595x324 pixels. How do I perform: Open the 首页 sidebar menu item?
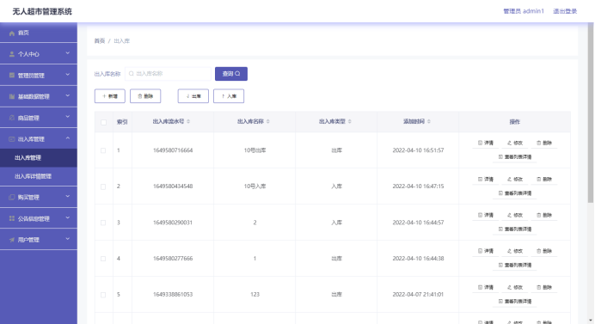(39, 33)
